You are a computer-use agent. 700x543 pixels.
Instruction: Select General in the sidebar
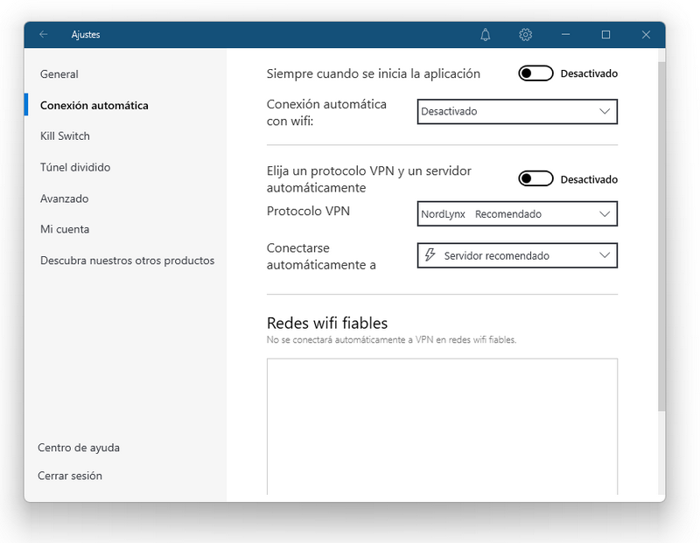[59, 74]
